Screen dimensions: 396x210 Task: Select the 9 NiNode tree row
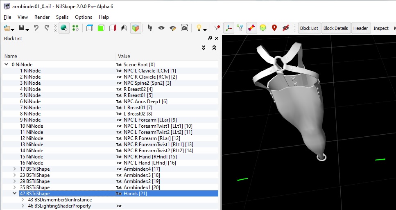110,120
